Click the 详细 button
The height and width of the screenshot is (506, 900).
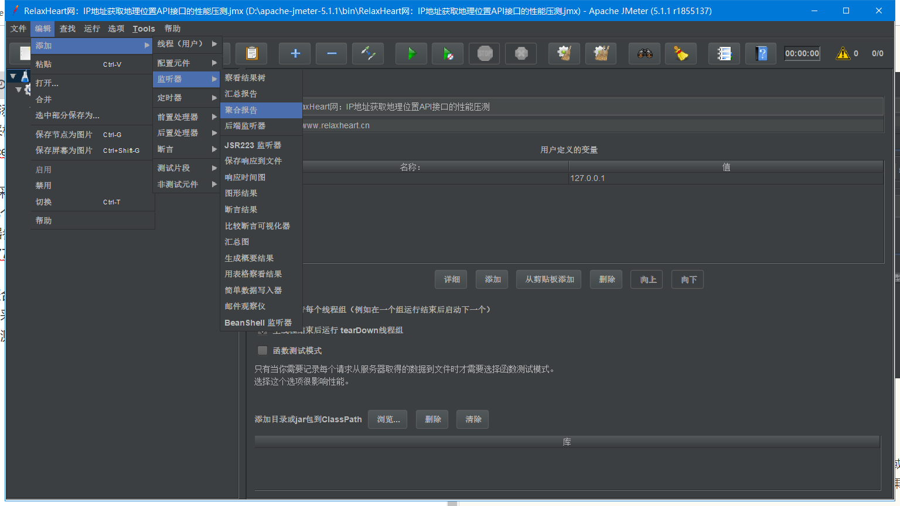(451, 279)
